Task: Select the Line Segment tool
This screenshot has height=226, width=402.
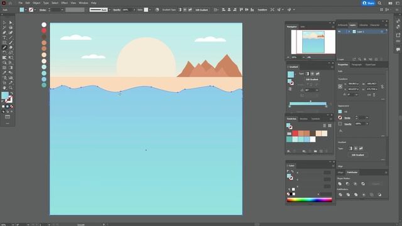Action: point(11,38)
